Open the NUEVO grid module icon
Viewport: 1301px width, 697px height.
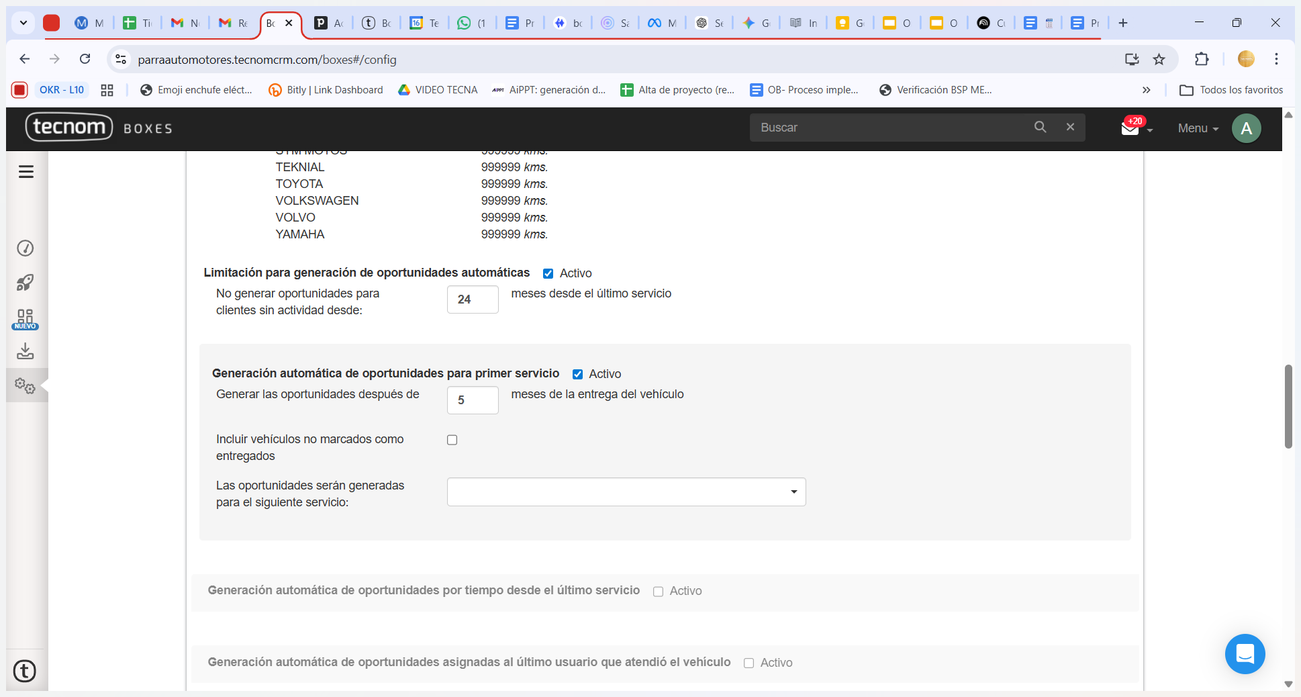point(25,318)
